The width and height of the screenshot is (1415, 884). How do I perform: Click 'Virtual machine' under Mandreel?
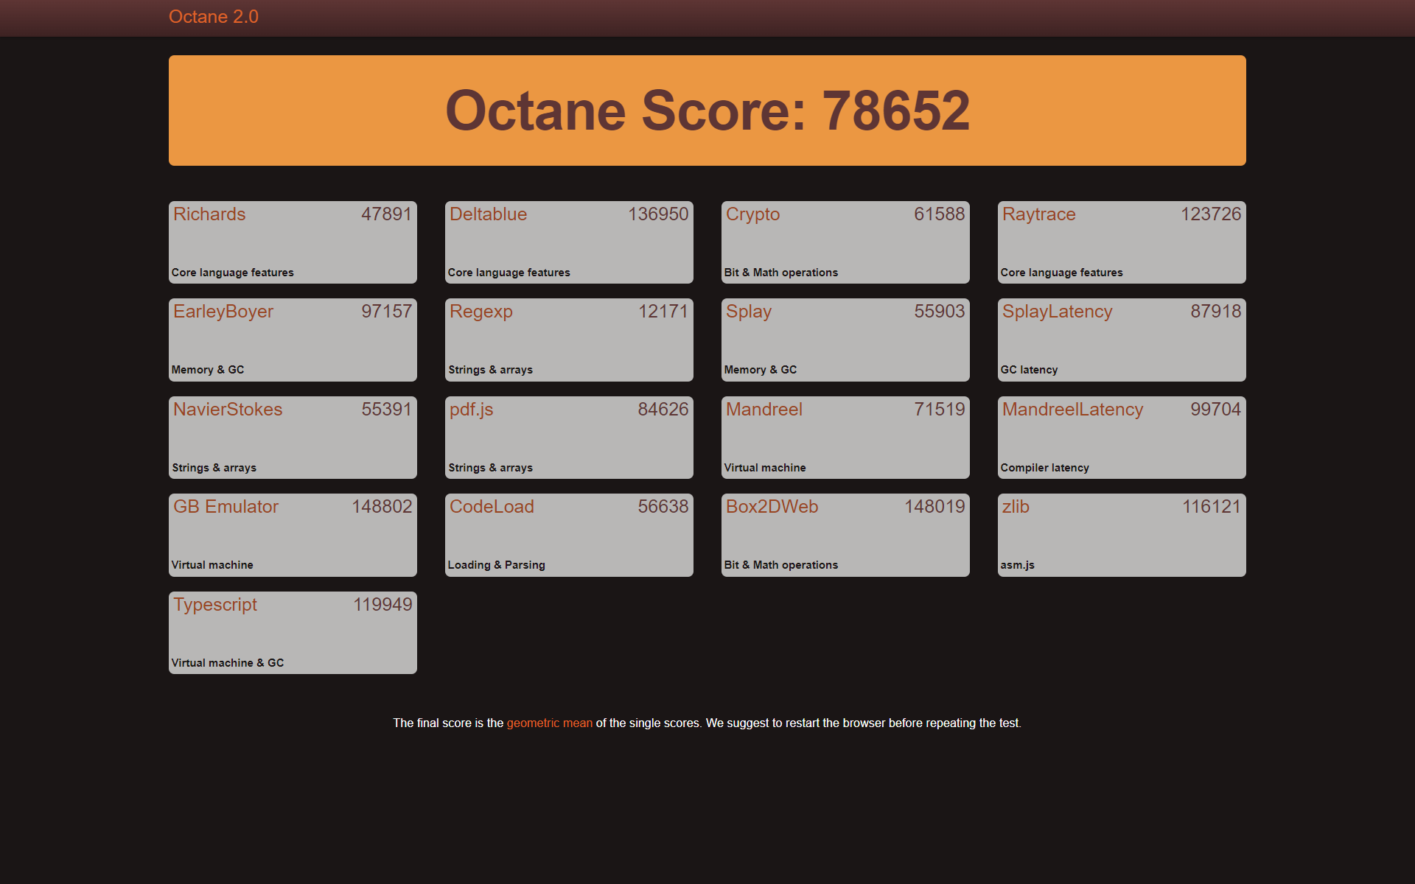[764, 468]
